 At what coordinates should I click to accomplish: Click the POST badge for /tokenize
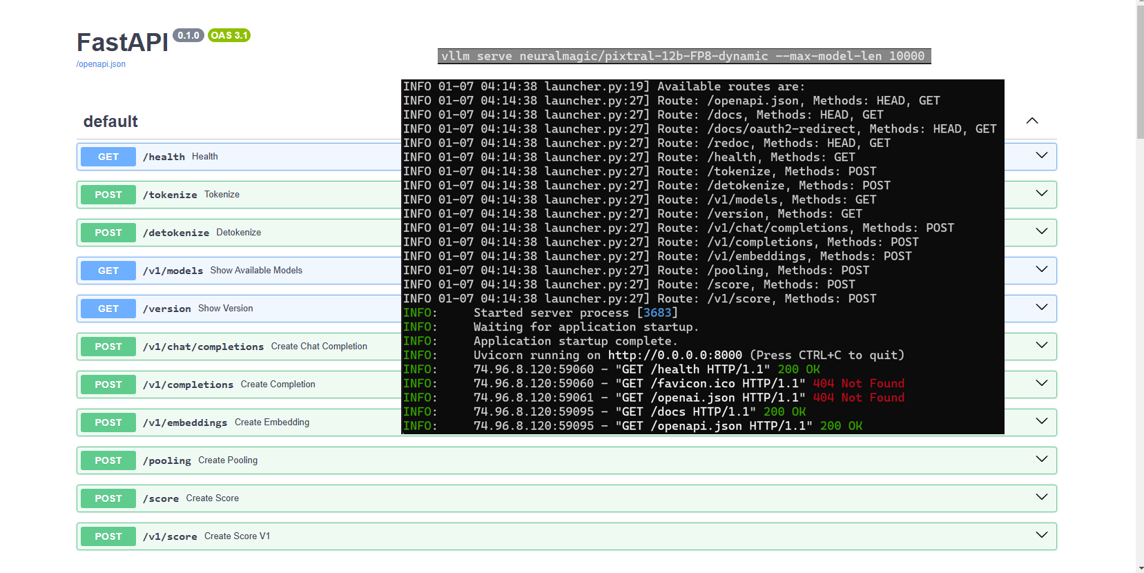[108, 195]
